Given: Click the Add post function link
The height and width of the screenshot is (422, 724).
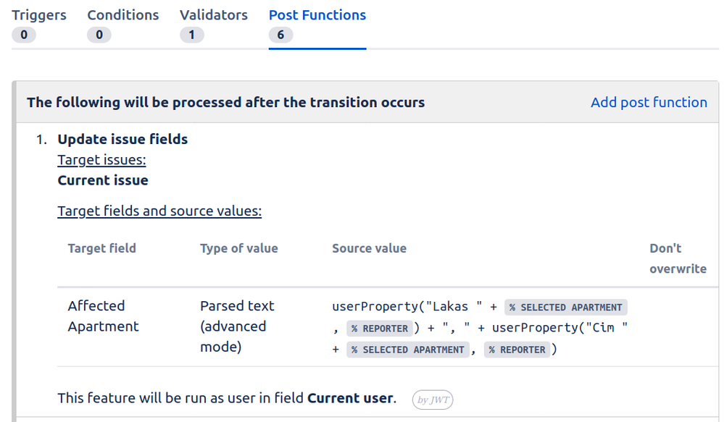Looking at the screenshot, I should [649, 102].
